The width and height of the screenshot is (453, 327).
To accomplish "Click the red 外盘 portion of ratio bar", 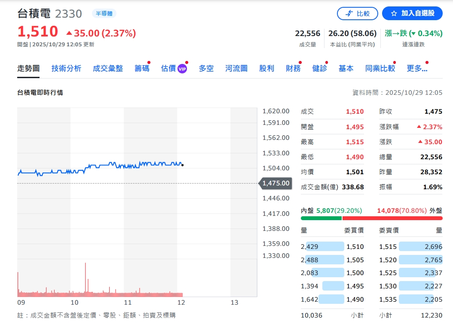I will pos(392,218).
